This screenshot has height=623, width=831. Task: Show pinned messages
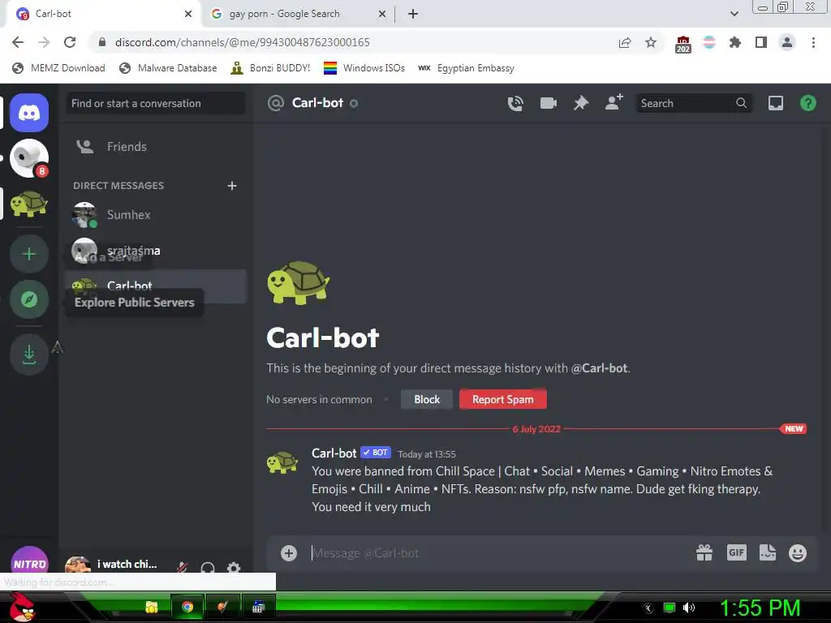pos(581,103)
